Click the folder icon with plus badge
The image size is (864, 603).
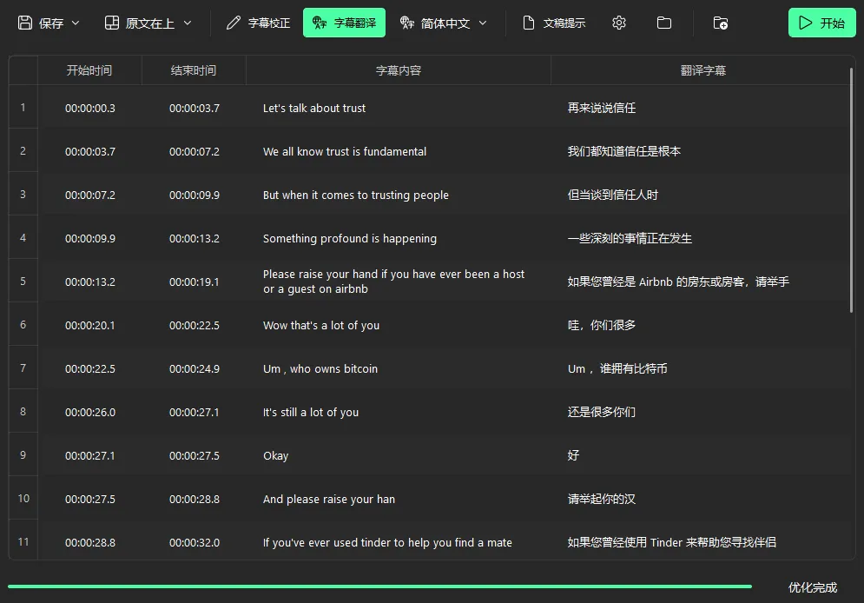coord(720,23)
